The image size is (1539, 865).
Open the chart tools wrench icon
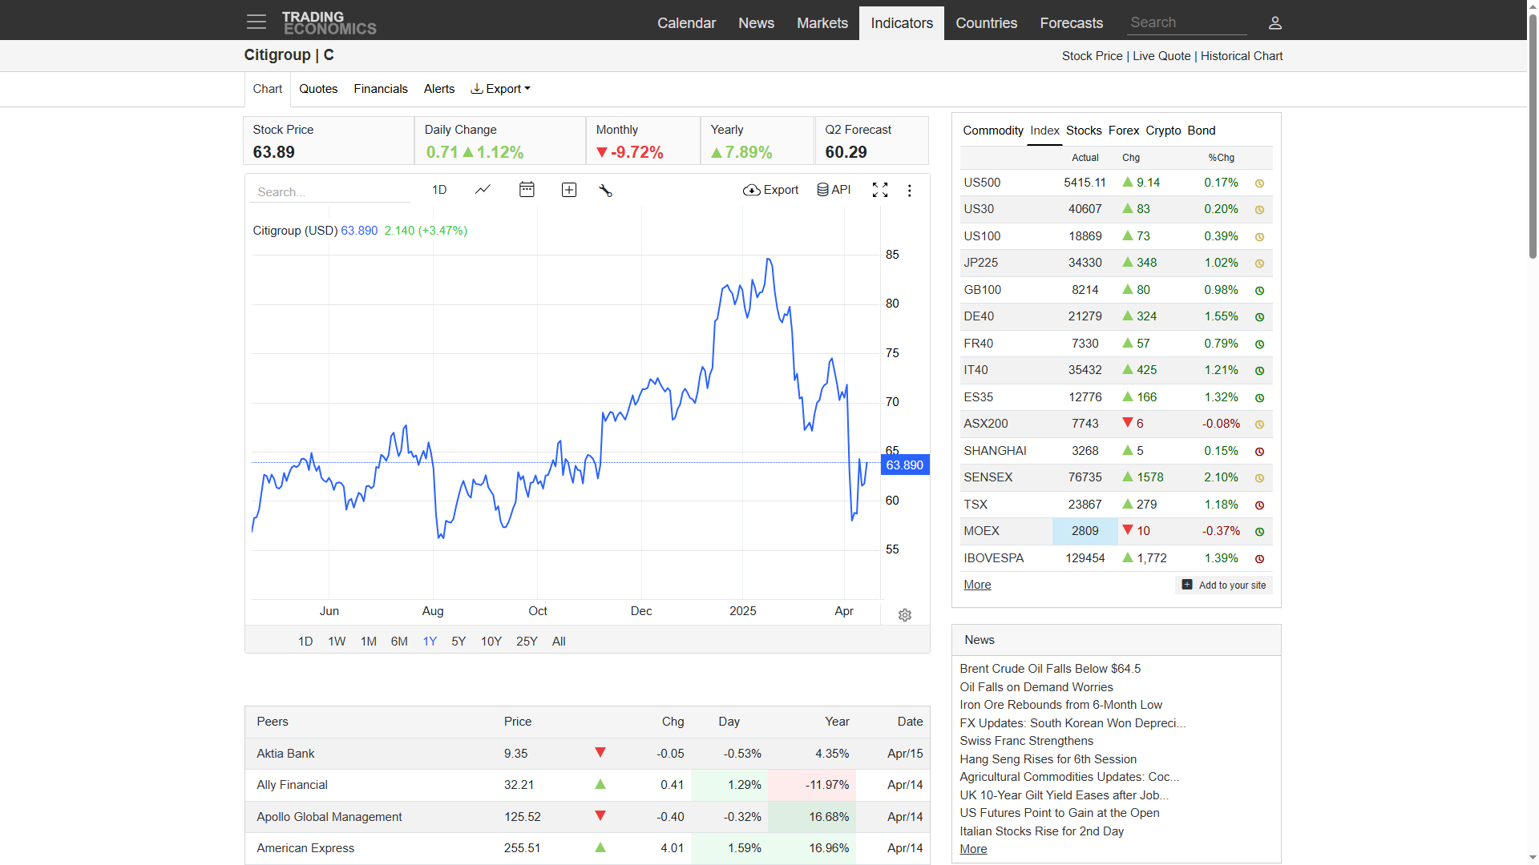click(x=606, y=191)
